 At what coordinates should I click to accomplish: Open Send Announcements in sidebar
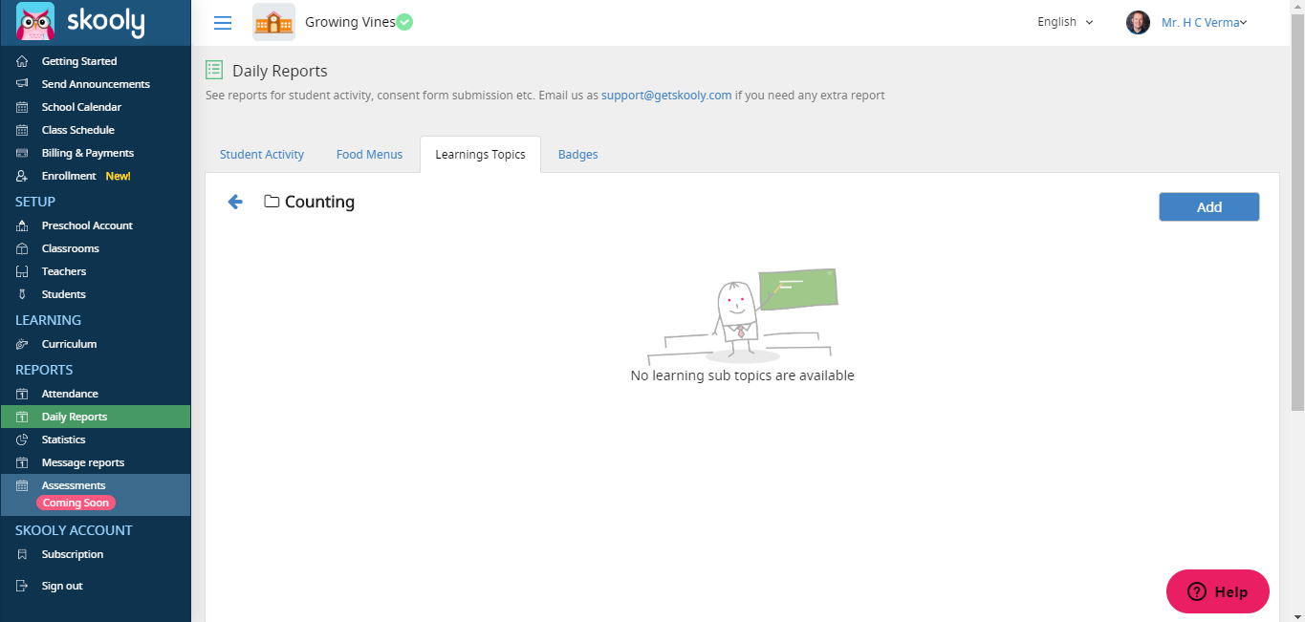(96, 84)
